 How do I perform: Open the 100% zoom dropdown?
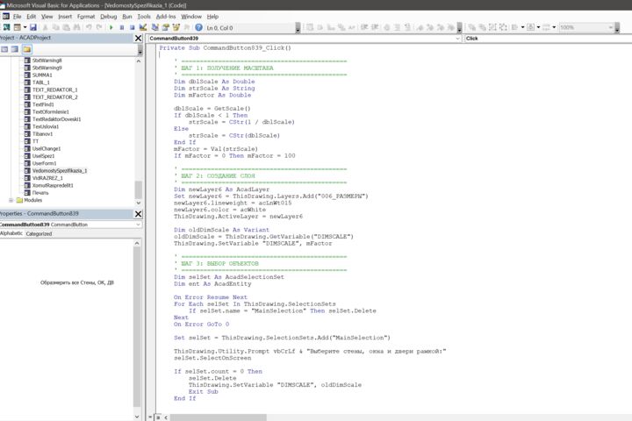tap(611, 27)
